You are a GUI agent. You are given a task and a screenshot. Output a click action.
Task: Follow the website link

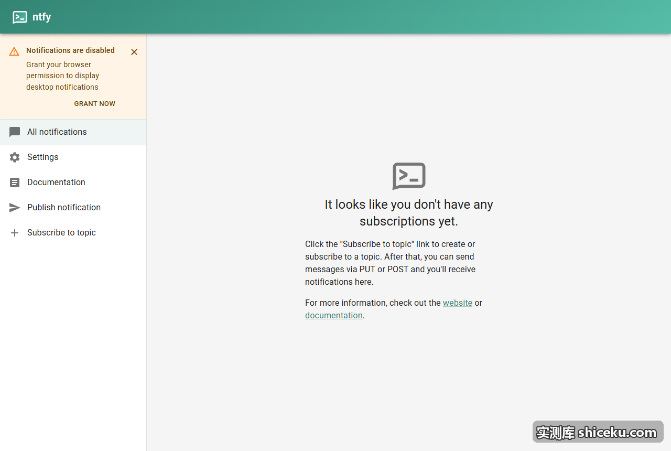(458, 303)
